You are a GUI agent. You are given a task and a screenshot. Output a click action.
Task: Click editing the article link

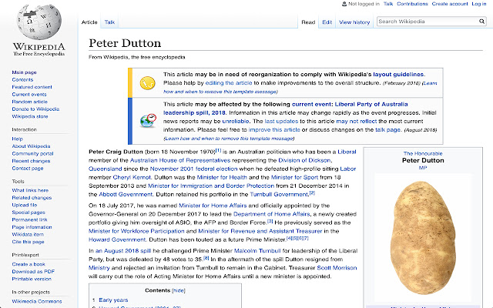[229, 83]
